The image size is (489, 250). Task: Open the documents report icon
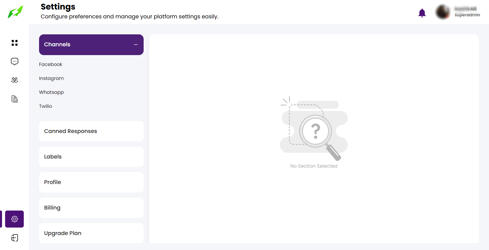pyautogui.click(x=15, y=99)
